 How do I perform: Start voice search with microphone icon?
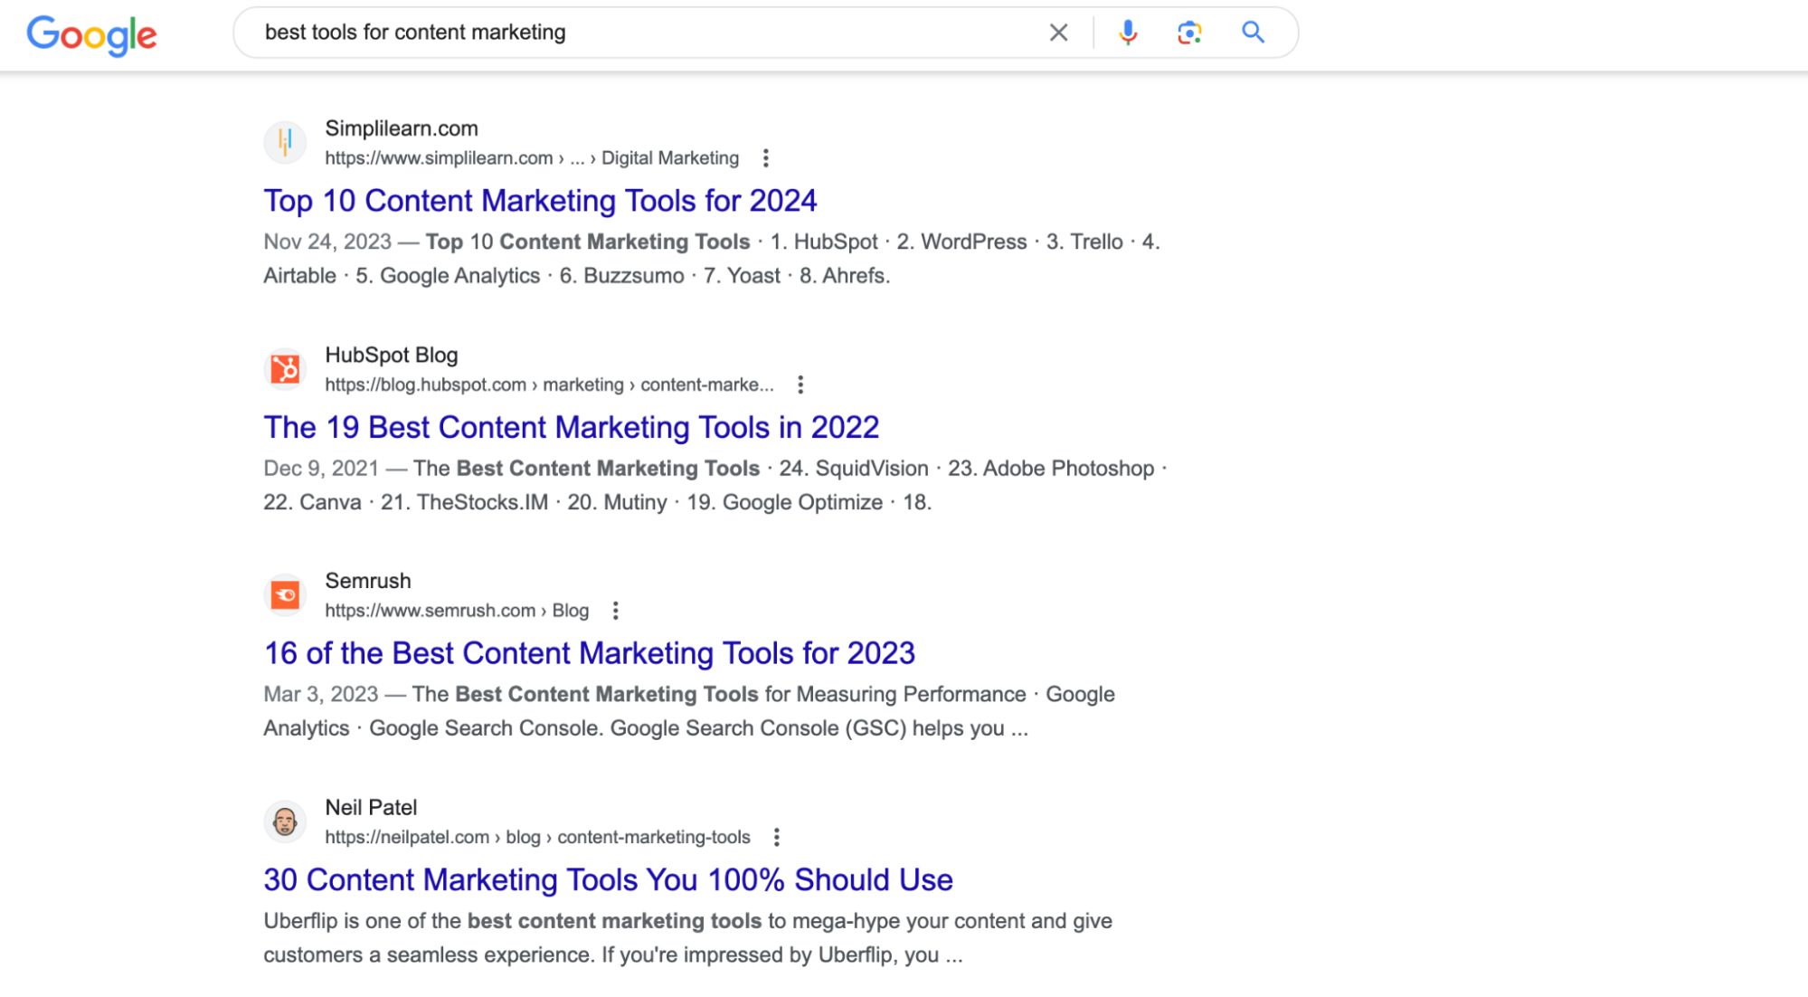(x=1127, y=33)
